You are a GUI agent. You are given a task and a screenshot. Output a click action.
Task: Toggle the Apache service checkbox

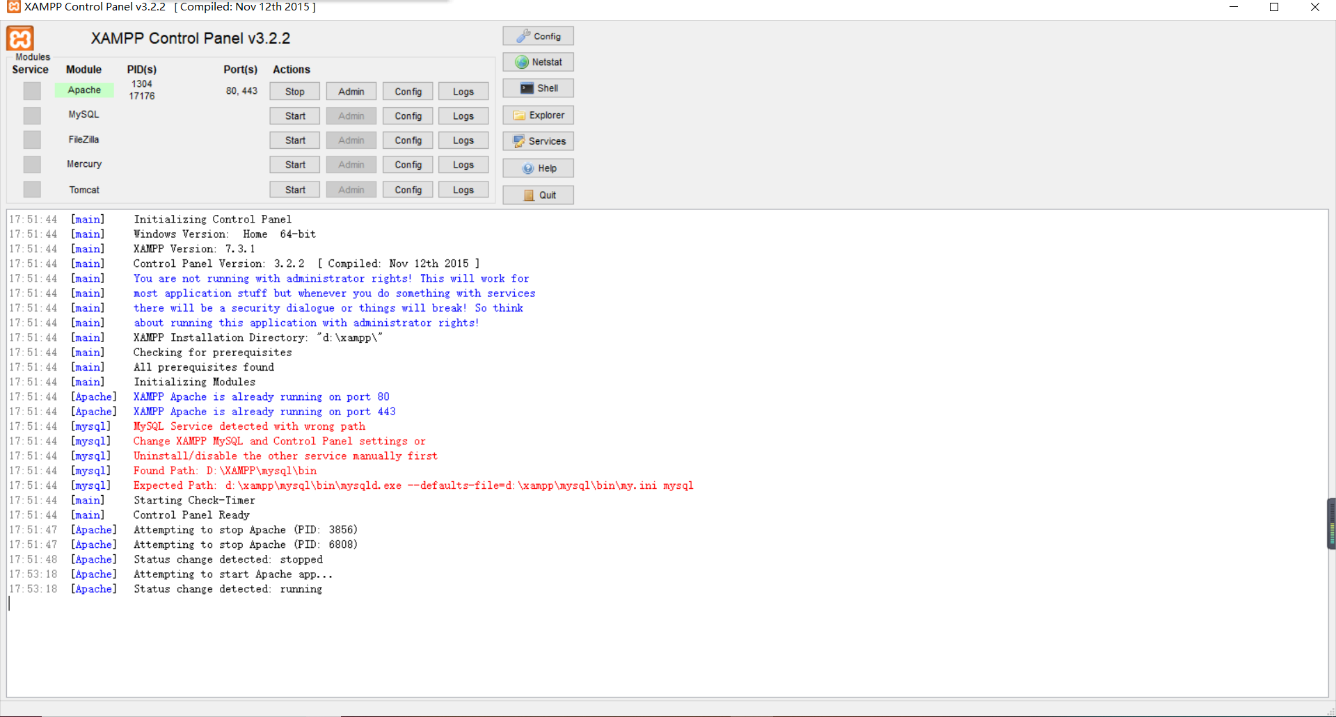tap(32, 91)
